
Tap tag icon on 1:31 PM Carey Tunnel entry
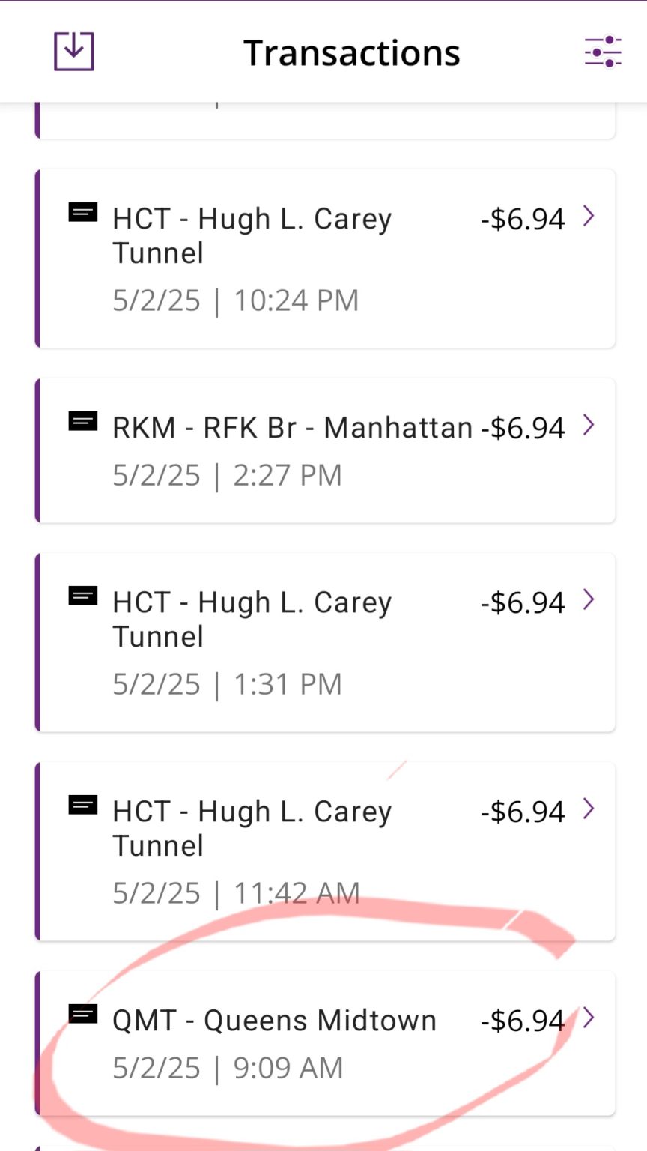(83, 596)
